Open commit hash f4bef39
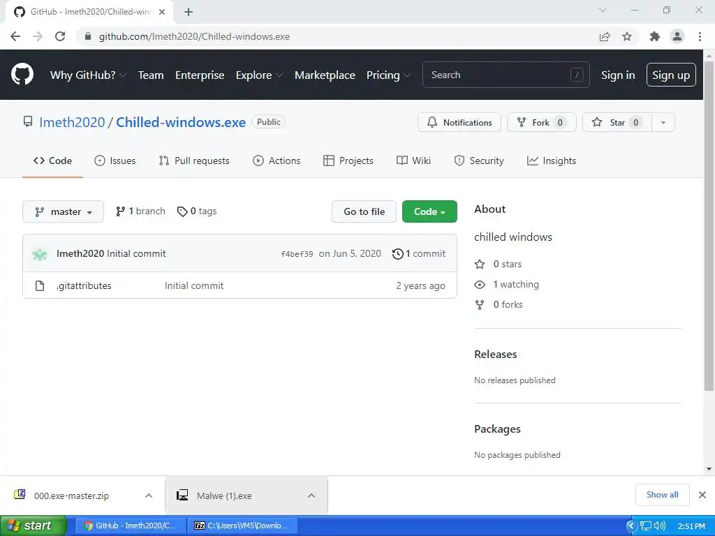The width and height of the screenshot is (715, 536). (x=297, y=254)
